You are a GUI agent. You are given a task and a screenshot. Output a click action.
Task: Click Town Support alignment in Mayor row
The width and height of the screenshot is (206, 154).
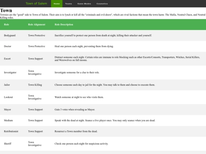click(x=35, y=110)
